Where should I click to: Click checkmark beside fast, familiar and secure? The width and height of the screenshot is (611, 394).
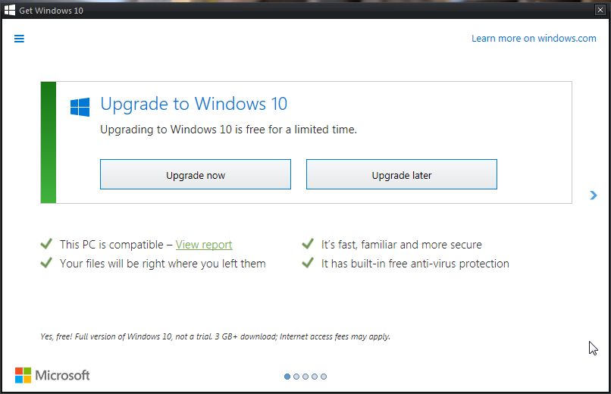click(x=308, y=244)
